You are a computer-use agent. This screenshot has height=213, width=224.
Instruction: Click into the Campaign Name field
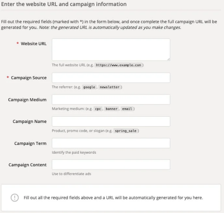pos(111,121)
